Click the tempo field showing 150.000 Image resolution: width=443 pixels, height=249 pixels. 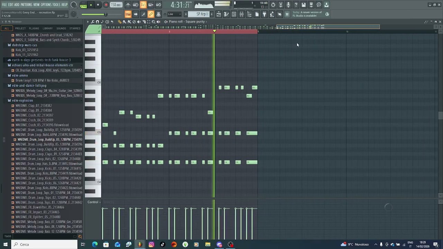116,5
